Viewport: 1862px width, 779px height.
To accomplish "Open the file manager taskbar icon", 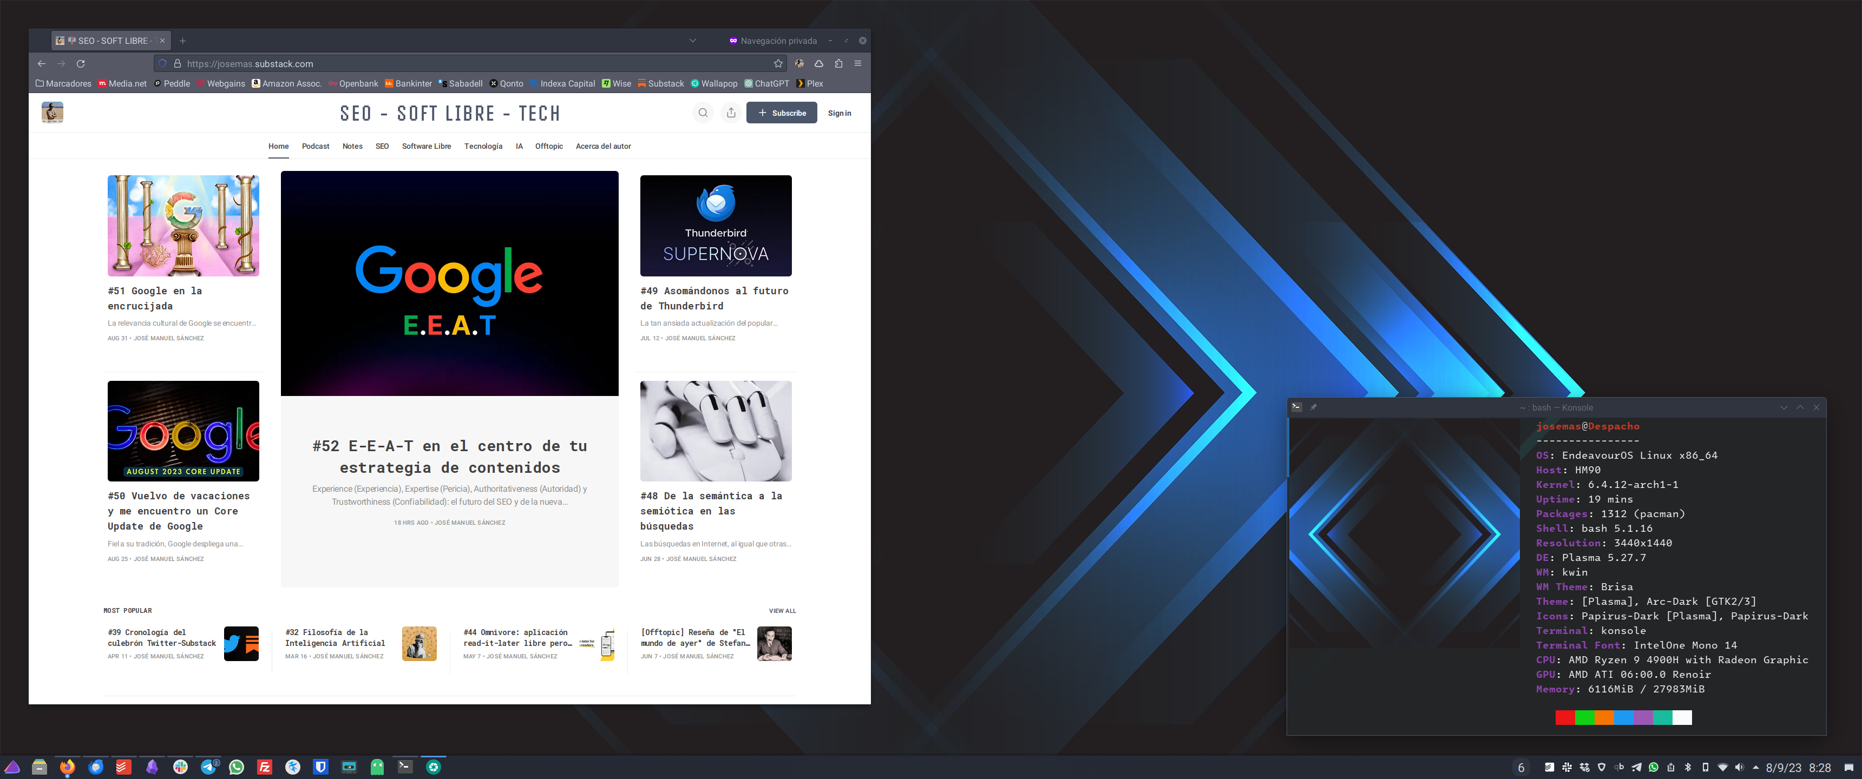I will (39, 767).
